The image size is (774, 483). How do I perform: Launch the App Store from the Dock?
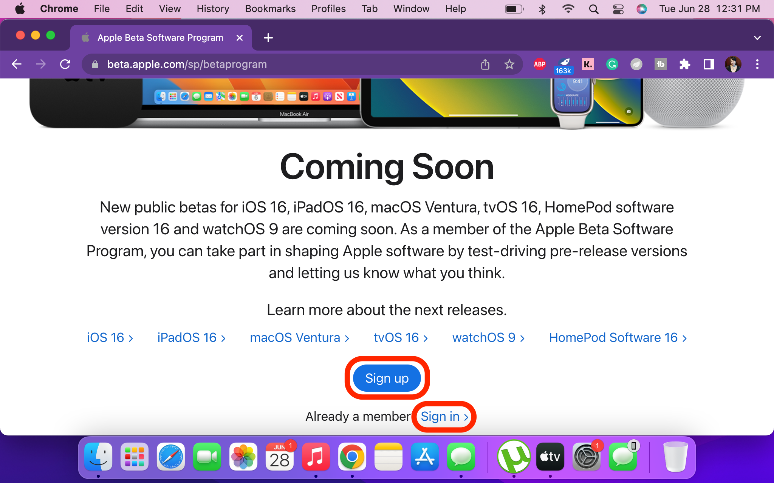click(x=424, y=457)
